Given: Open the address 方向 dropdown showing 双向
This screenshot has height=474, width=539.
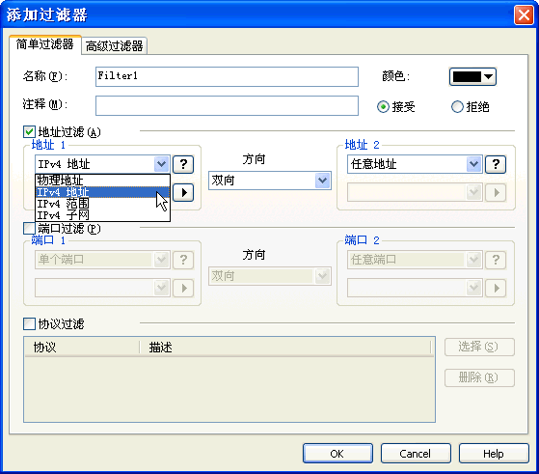Looking at the screenshot, I should pyautogui.click(x=270, y=181).
